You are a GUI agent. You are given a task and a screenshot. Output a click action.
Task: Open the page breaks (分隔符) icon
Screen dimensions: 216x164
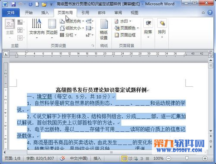pos(90,21)
